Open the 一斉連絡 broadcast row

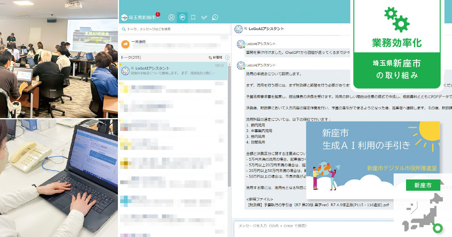click(174, 44)
